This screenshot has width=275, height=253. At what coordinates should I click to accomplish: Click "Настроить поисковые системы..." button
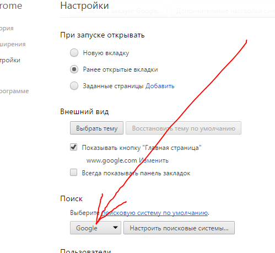(179, 228)
